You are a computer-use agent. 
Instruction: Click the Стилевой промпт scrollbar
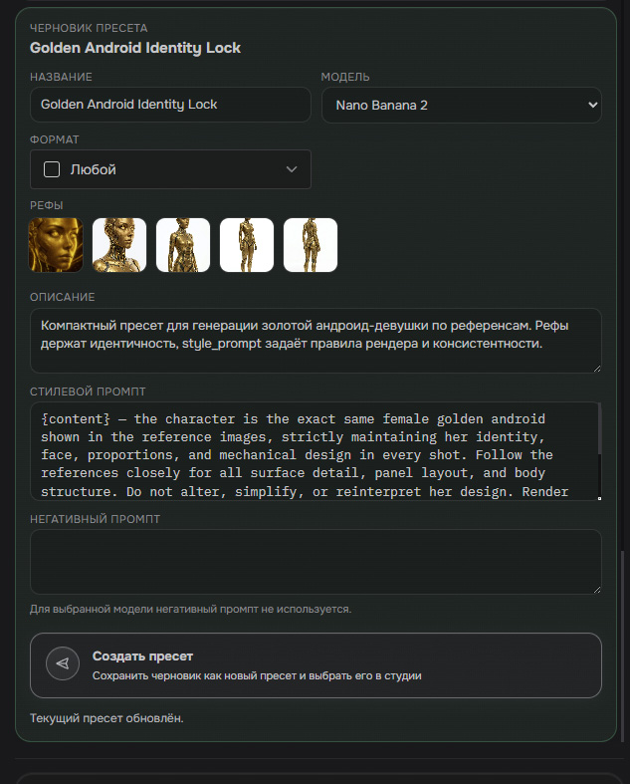pos(599,430)
